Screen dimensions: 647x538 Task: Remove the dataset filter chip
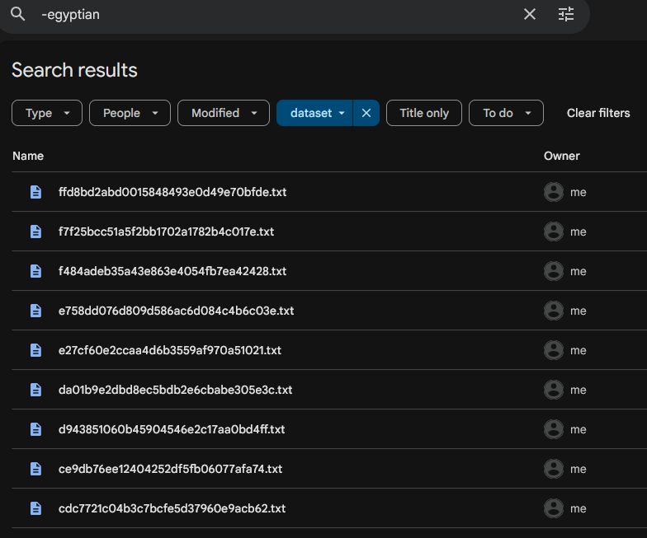[366, 113]
